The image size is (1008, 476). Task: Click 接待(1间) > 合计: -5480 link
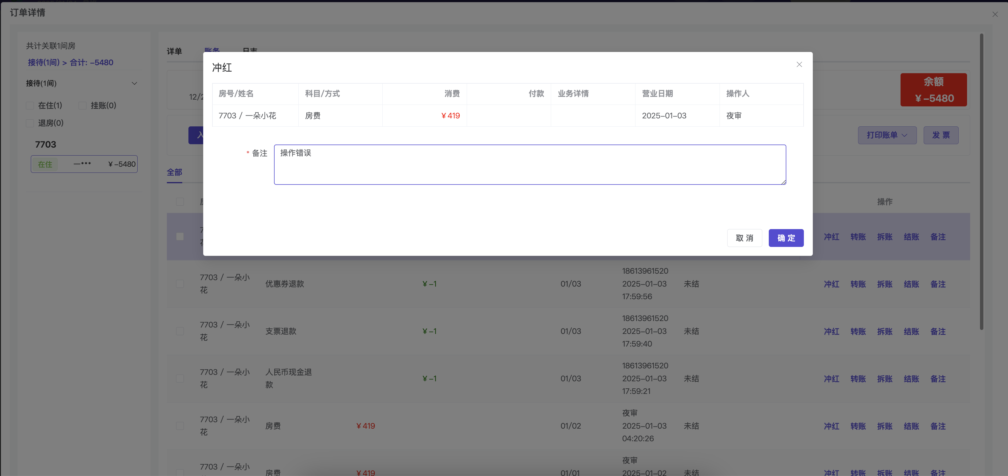click(71, 62)
